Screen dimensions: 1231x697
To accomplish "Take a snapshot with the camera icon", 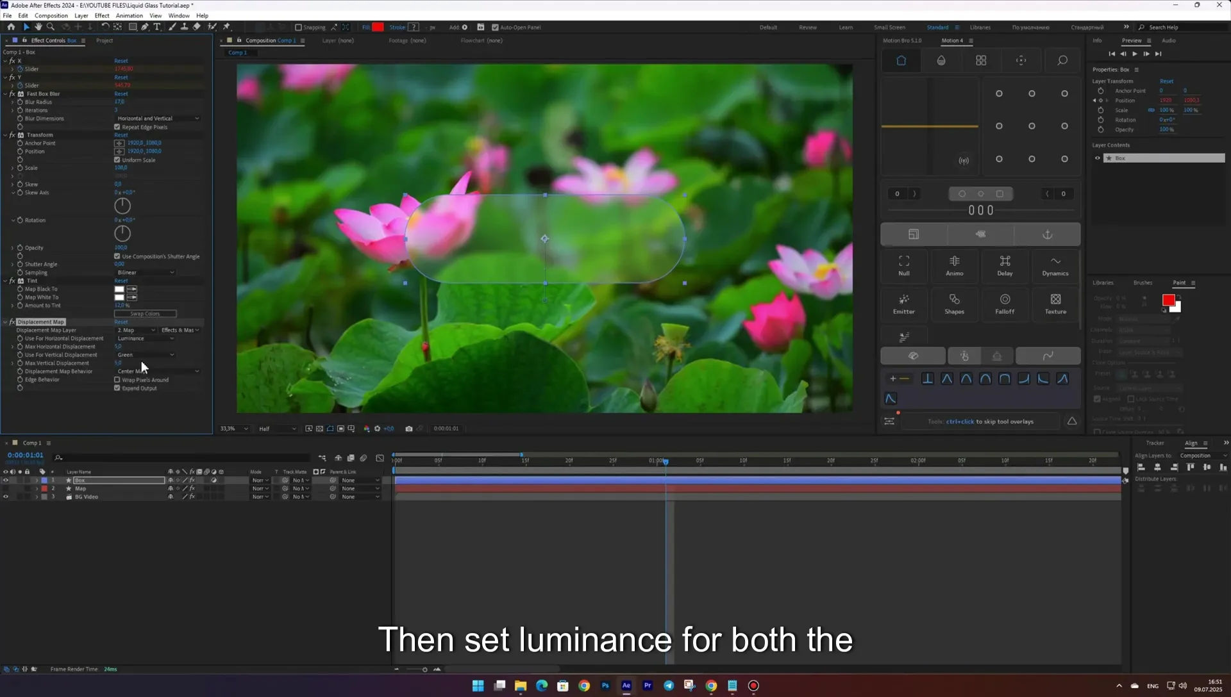I will (x=408, y=429).
